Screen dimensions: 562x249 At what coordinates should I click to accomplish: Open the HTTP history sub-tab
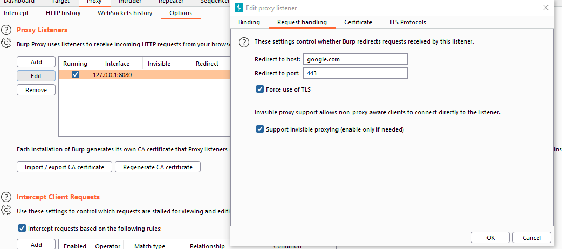63,13
